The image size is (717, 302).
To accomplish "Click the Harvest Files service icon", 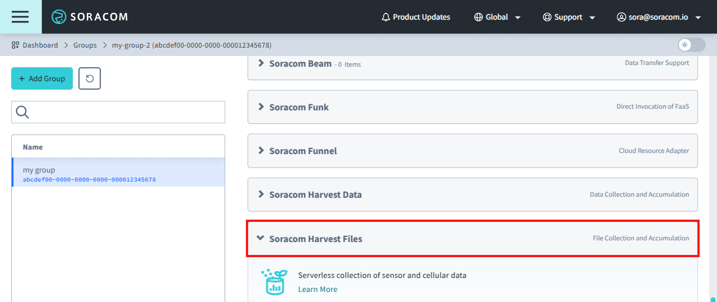I will (x=274, y=282).
